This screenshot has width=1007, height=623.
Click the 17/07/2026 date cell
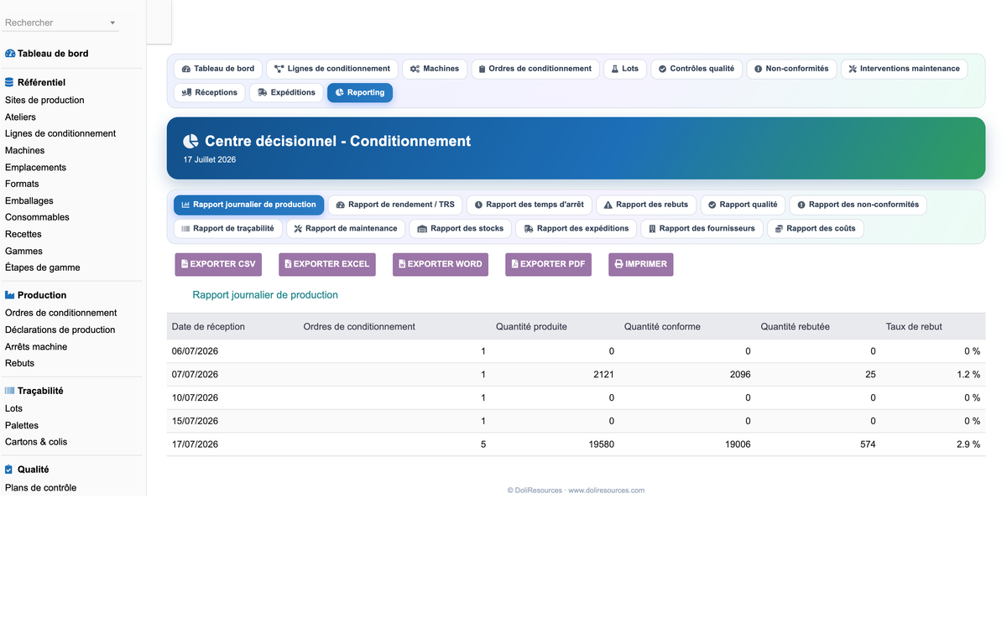click(195, 444)
